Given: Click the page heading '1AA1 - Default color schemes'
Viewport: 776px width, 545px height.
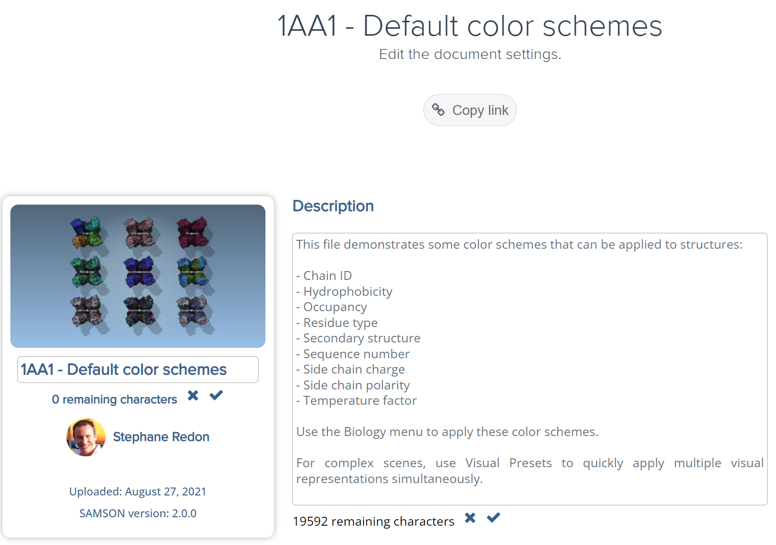Looking at the screenshot, I should [469, 26].
